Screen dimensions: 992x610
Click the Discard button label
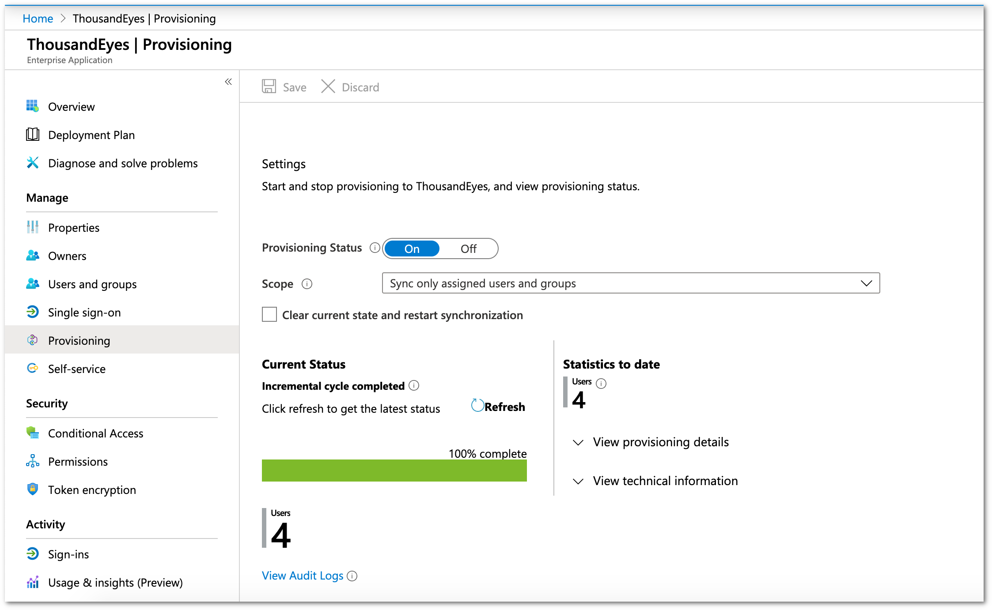360,87
